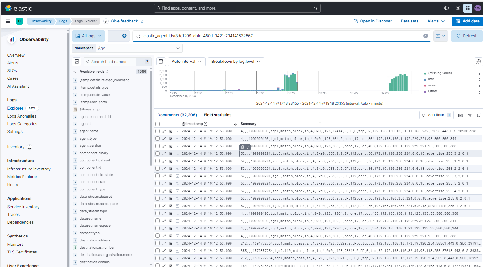
Task: Open Logs Categories in sidebar
Action: [x=22, y=124]
